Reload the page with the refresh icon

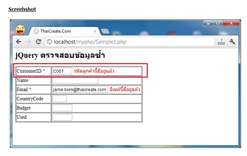(x=38, y=41)
